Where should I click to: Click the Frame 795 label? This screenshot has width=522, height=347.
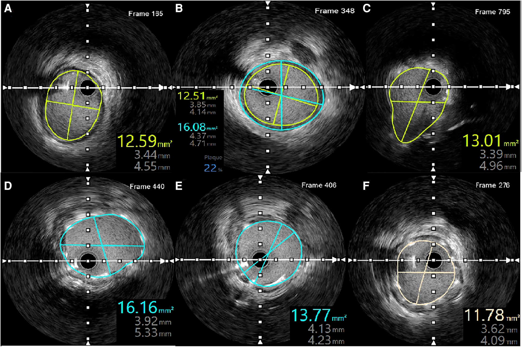492,12
